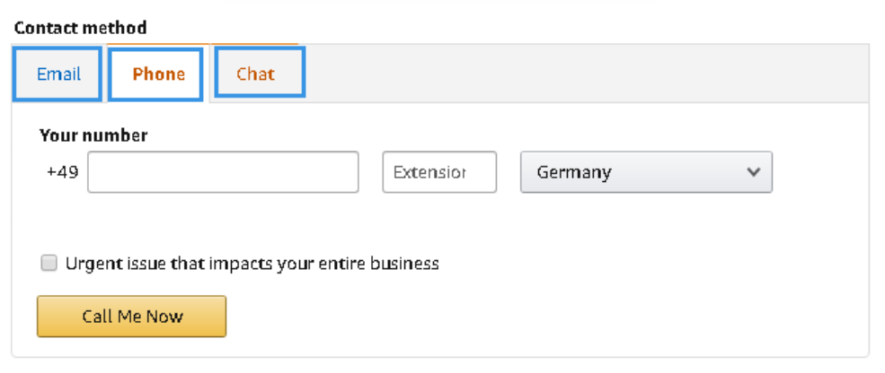Switch to the Email tab
The height and width of the screenshot is (373, 885).
pyautogui.click(x=58, y=74)
